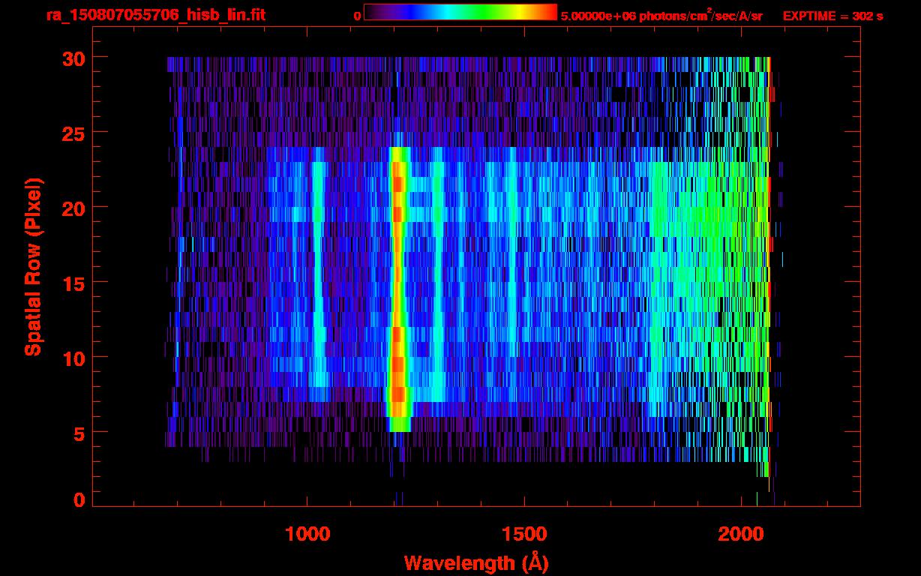The image size is (921, 576).
Task: Click the file name ra_150807055706_hisb_lin.fit
Action: coord(155,15)
